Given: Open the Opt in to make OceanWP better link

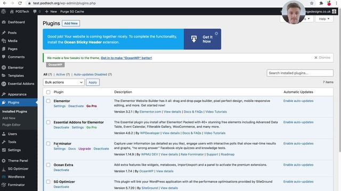Looking at the screenshot, I should coord(126,58).
